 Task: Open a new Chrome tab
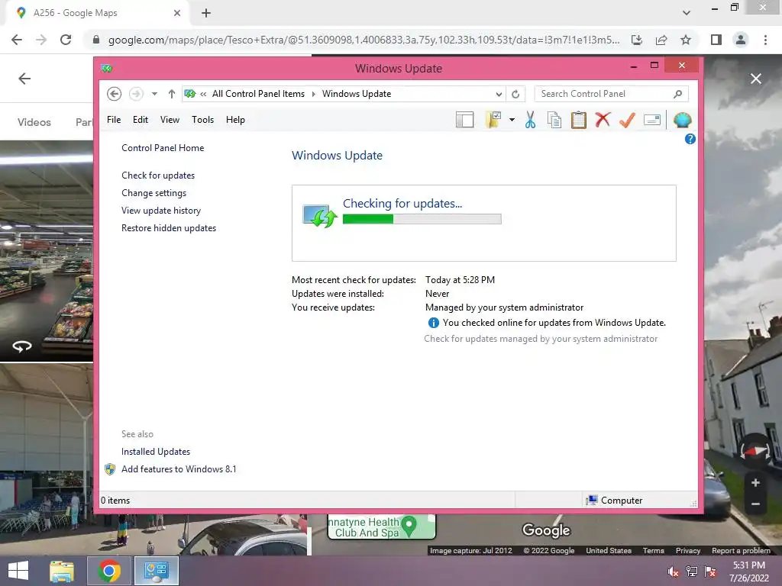[x=206, y=14]
